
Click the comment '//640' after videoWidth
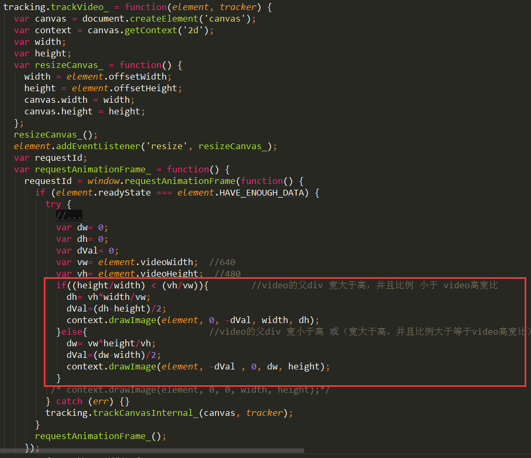click(222, 261)
